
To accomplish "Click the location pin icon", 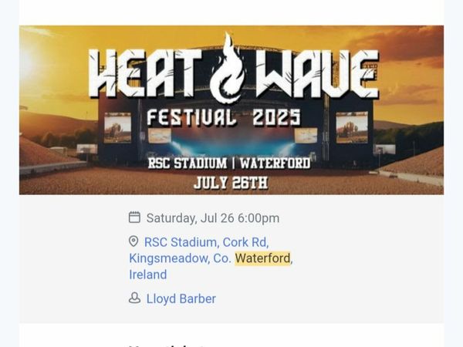I will point(133,241).
